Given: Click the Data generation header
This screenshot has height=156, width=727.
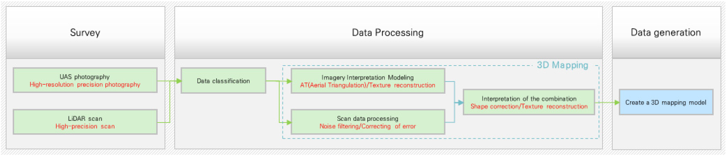Looking at the screenshot, I should pos(666,32).
